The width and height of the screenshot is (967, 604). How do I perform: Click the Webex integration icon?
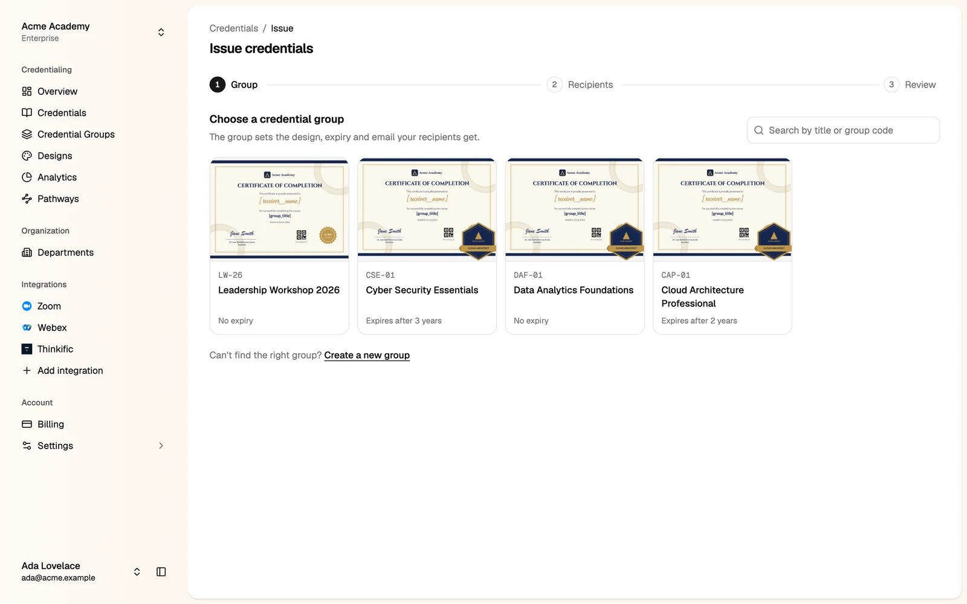click(x=27, y=327)
